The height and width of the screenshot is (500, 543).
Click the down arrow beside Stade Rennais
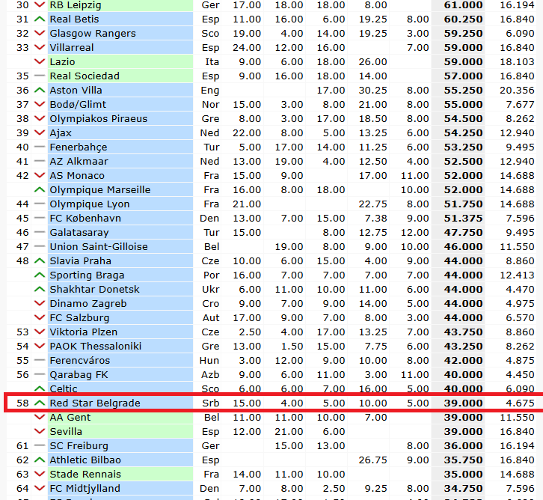pyautogui.click(x=40, y=475)
